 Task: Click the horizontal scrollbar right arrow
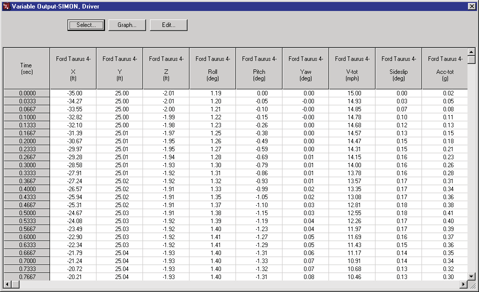click(x=463, y=285)
